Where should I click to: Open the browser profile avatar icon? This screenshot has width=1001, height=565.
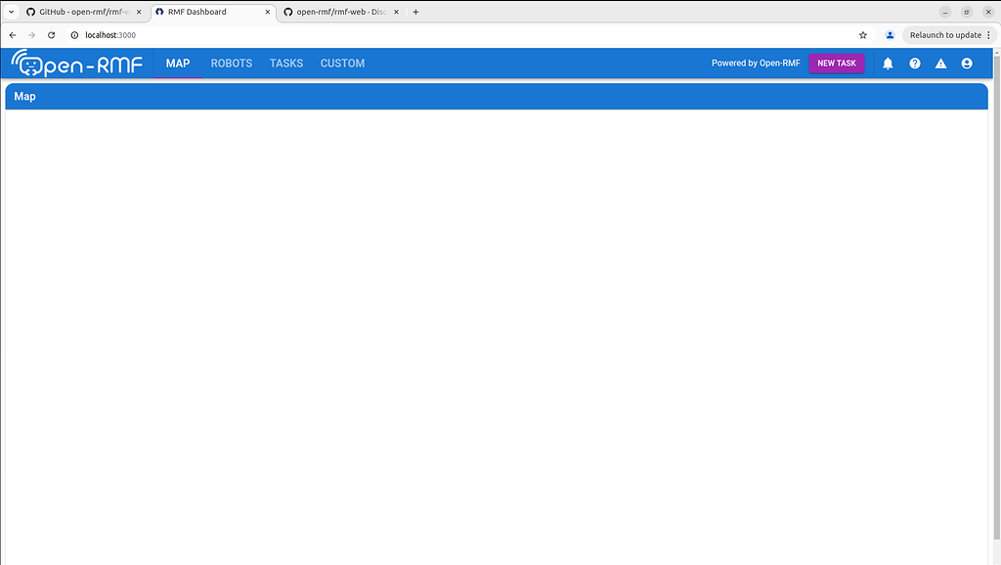coord(890,34)
